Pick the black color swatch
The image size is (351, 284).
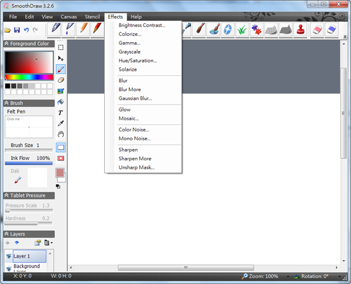[8, 86]
